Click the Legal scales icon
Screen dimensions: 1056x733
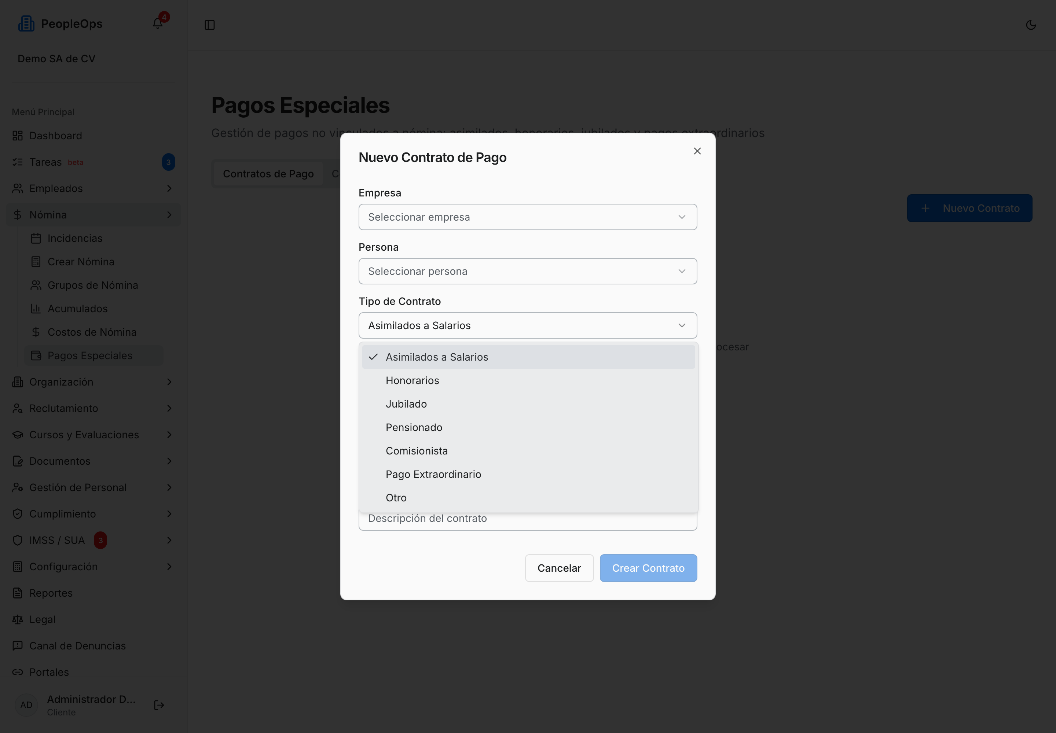(x=18, y=619)
